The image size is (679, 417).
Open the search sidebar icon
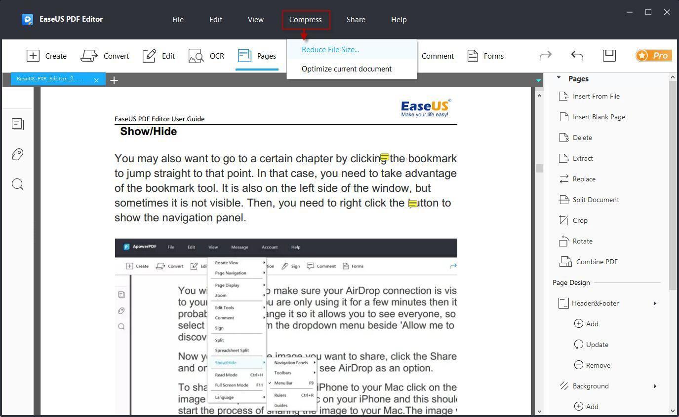point(18,184)
